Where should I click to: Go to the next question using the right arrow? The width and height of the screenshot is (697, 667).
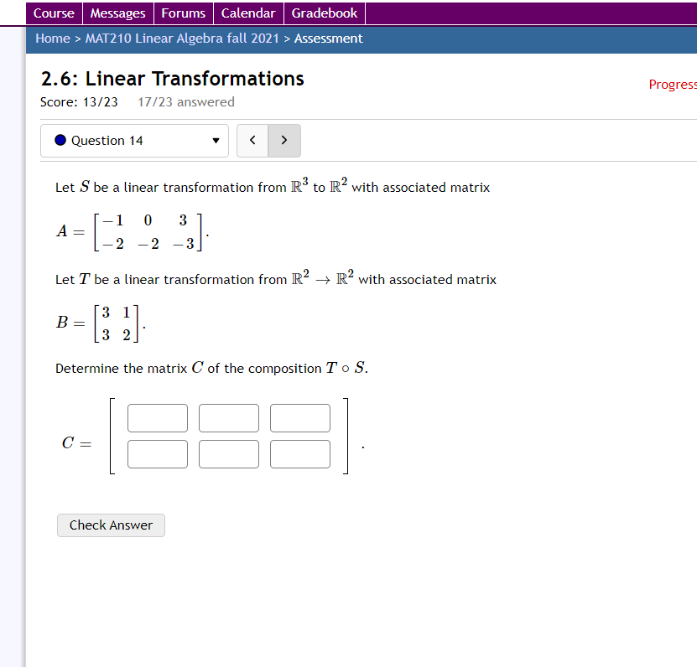[x=283, y=141]
